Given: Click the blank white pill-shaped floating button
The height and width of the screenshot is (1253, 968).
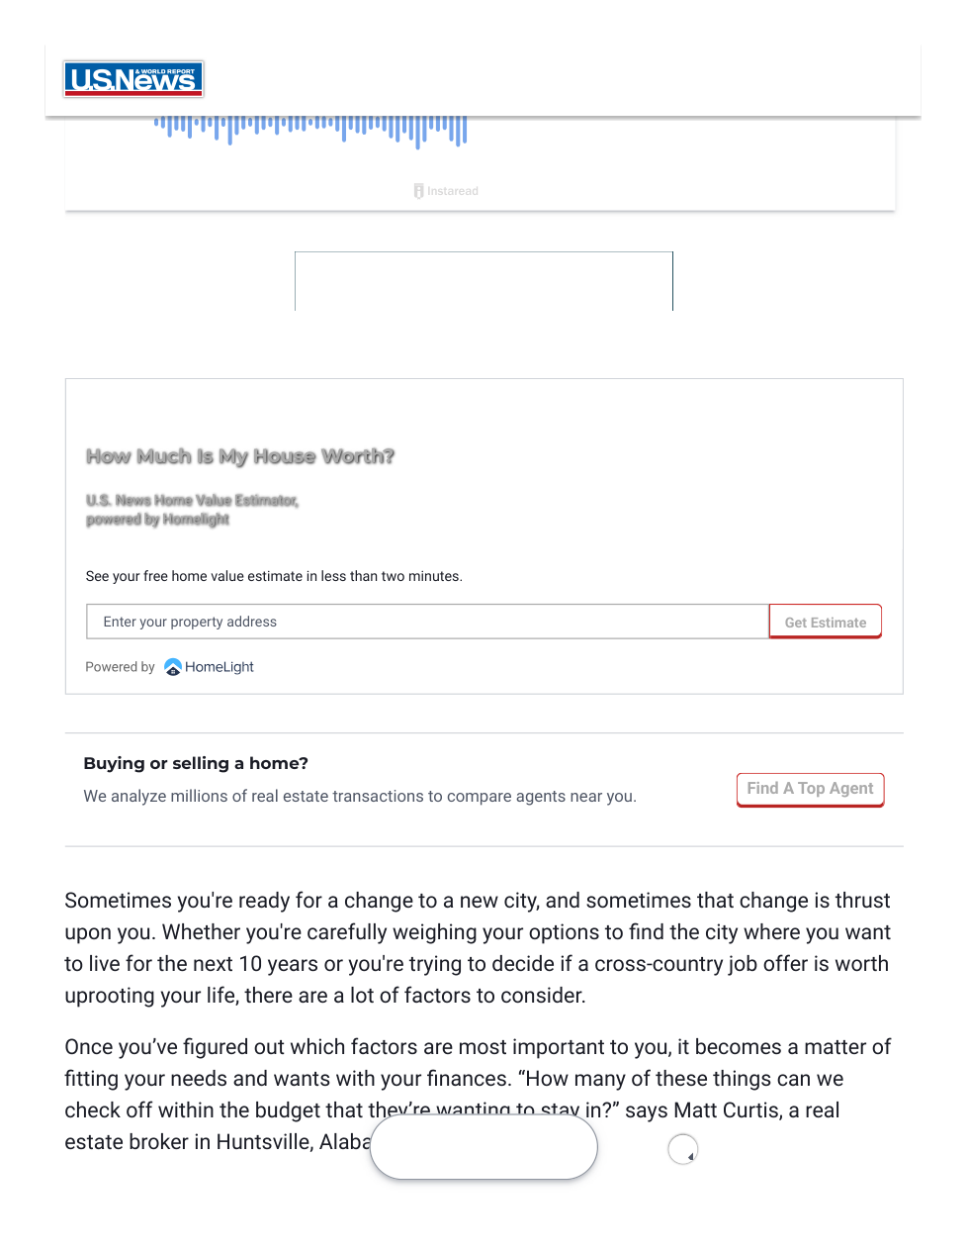Looking at the screenshot, I should (x=484, y=1146).
